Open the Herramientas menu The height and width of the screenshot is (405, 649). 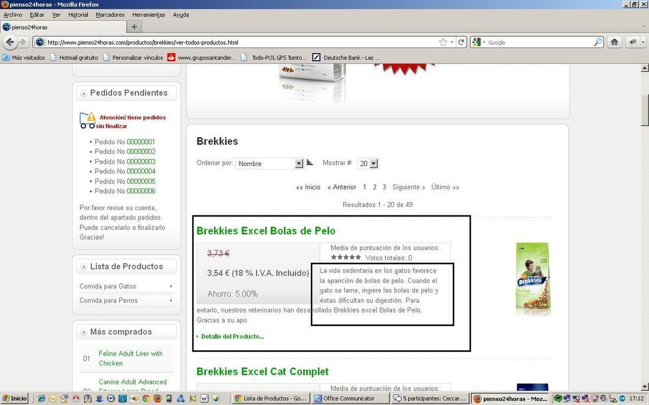(149, 15)
